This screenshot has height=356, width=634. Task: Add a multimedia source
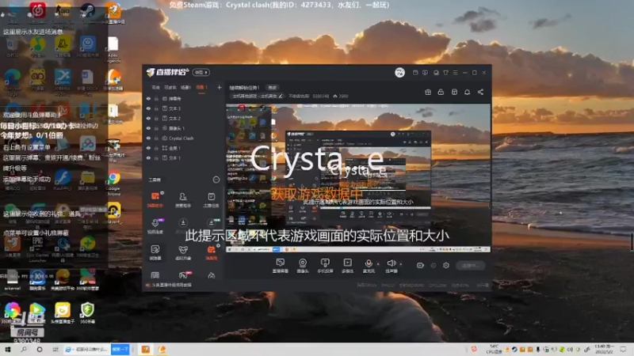click(x=347, y=266)
